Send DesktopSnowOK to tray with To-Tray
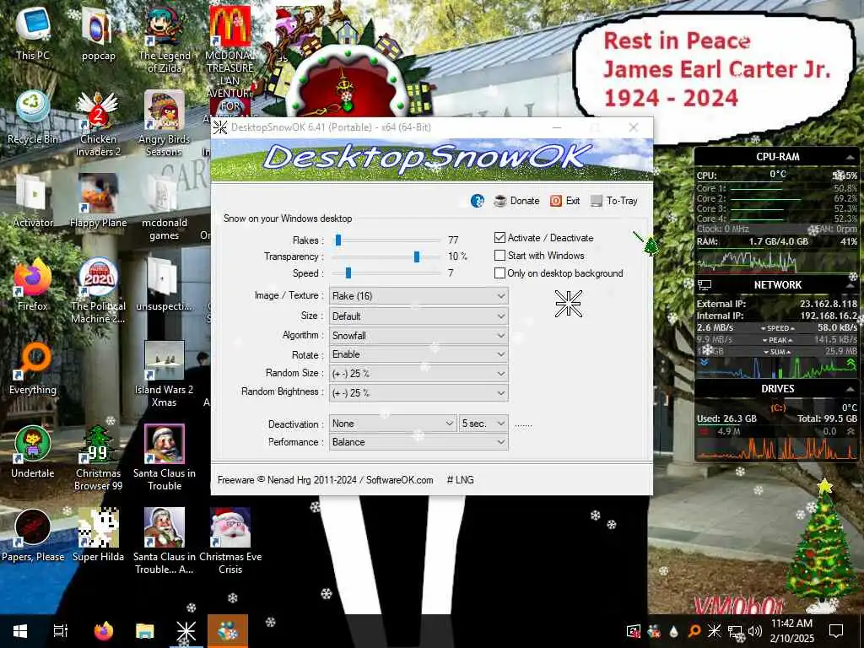This screenshot has width=864, height=648. [614, 201]
